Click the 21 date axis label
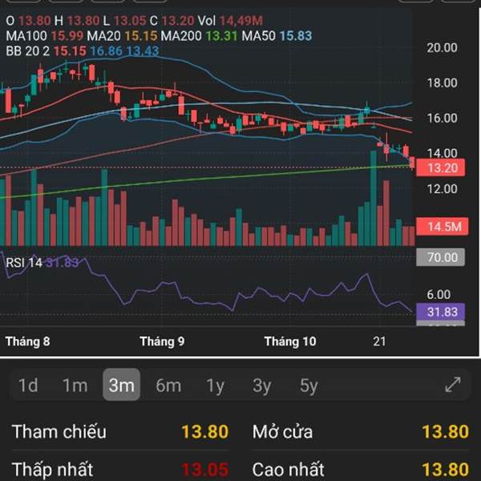 tap(379, 342)
